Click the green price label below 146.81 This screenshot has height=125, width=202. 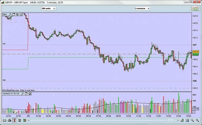tap(196, 54)
